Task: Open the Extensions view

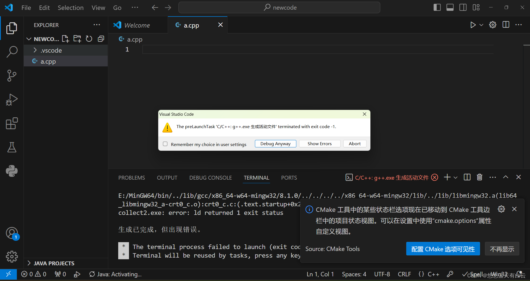Action: (12, 123)
